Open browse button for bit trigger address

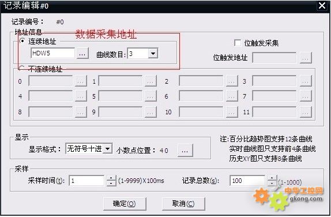(306, 58)
